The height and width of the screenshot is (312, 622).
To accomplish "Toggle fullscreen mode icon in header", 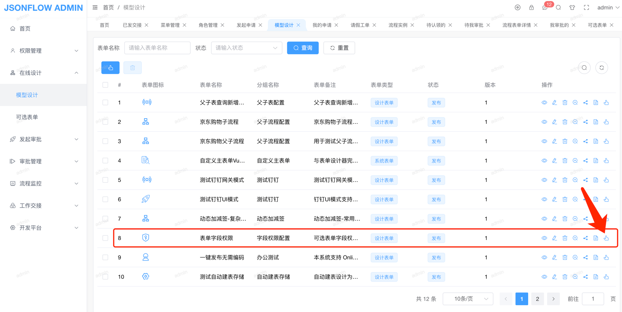I will pos(586,8).
